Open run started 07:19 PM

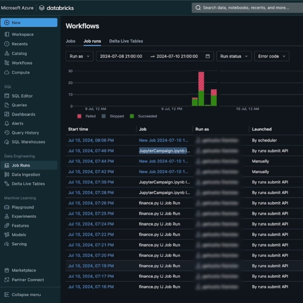point(91,266)
